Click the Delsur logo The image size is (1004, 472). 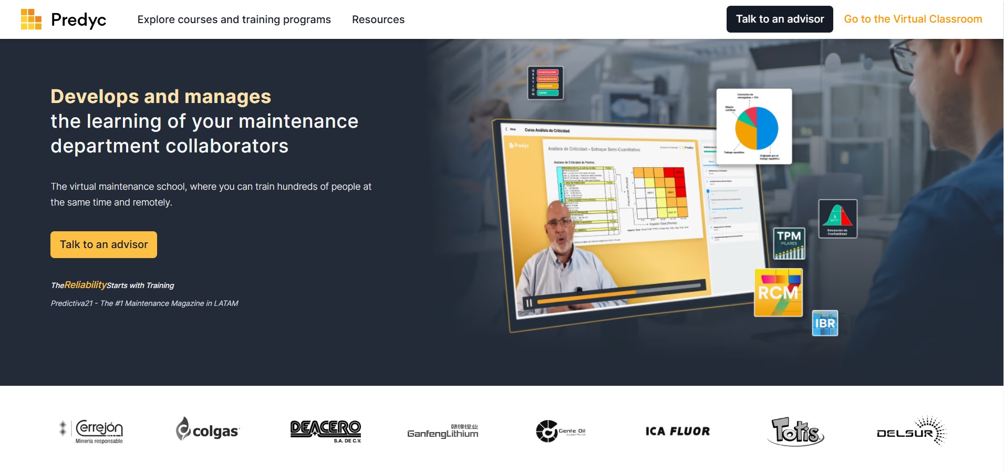(x=912, y=432)
